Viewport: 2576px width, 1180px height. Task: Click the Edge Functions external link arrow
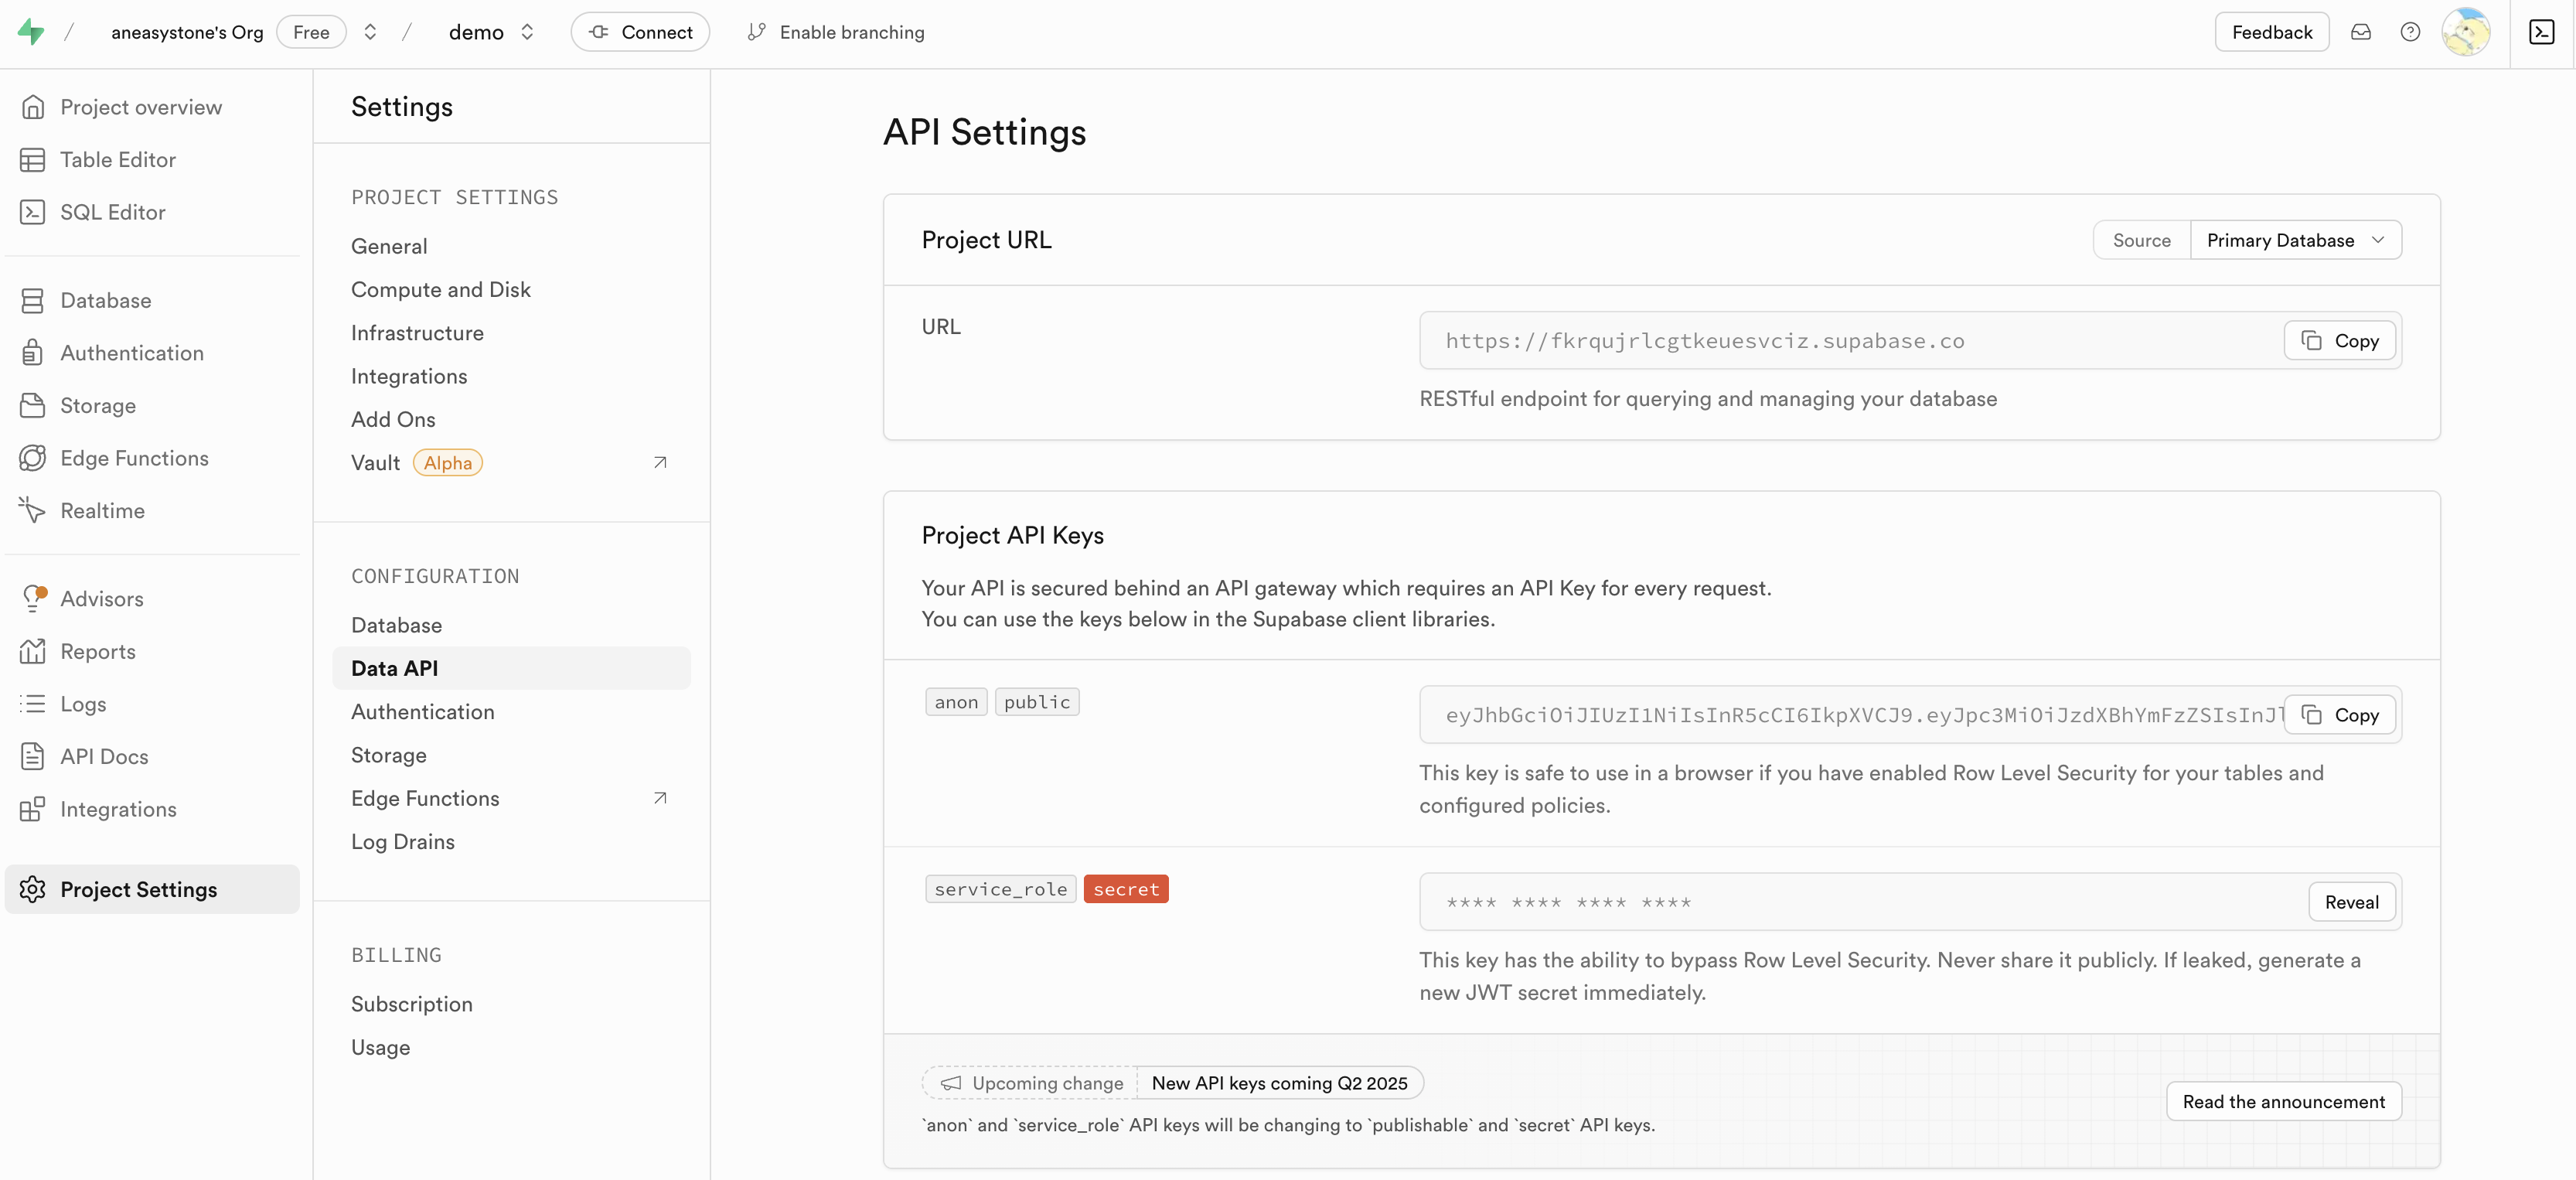point(660,799)
